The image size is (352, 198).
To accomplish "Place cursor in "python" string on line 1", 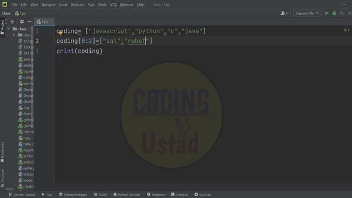I will (149, 31).
